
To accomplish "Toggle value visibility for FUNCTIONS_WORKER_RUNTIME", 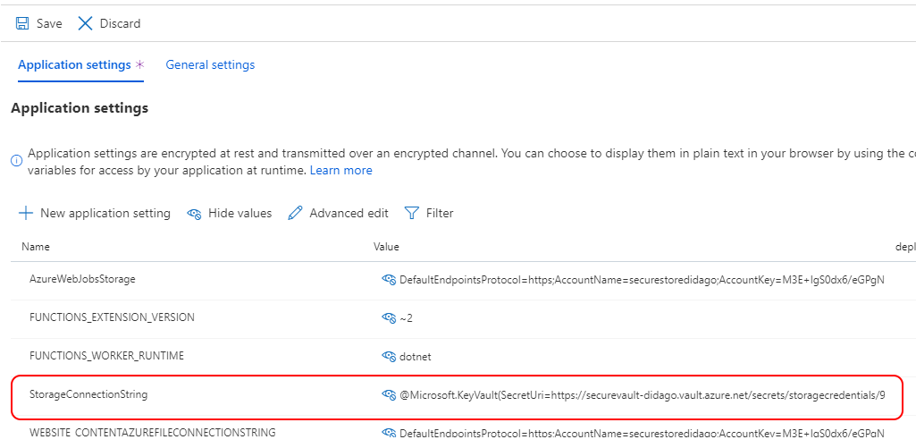I will point(389,356).
